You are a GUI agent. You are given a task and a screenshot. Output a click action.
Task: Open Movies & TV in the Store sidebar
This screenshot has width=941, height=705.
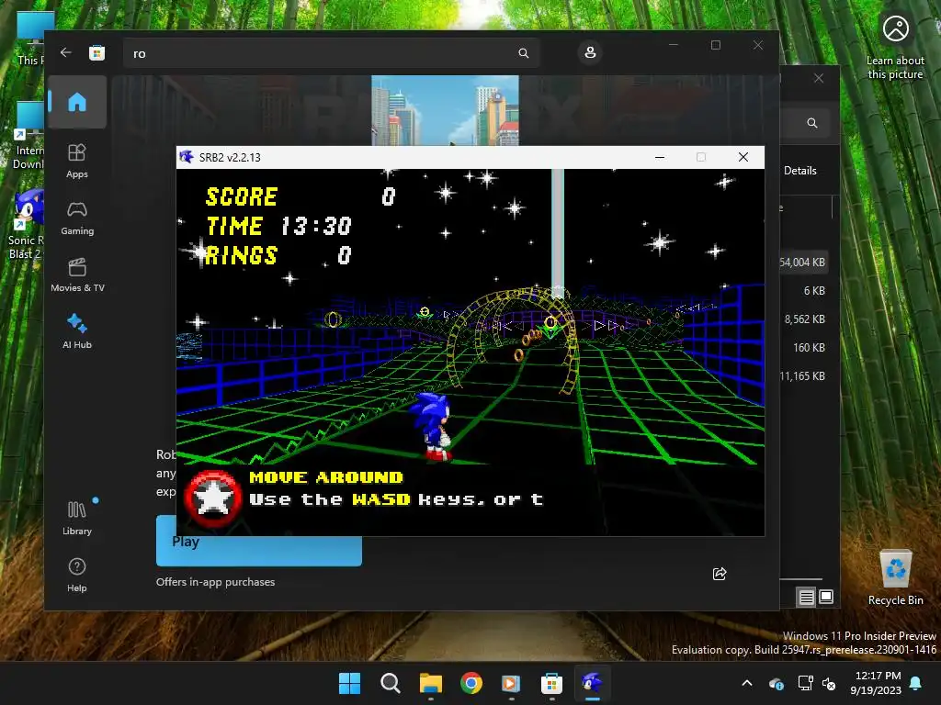[x=77, y=274]
